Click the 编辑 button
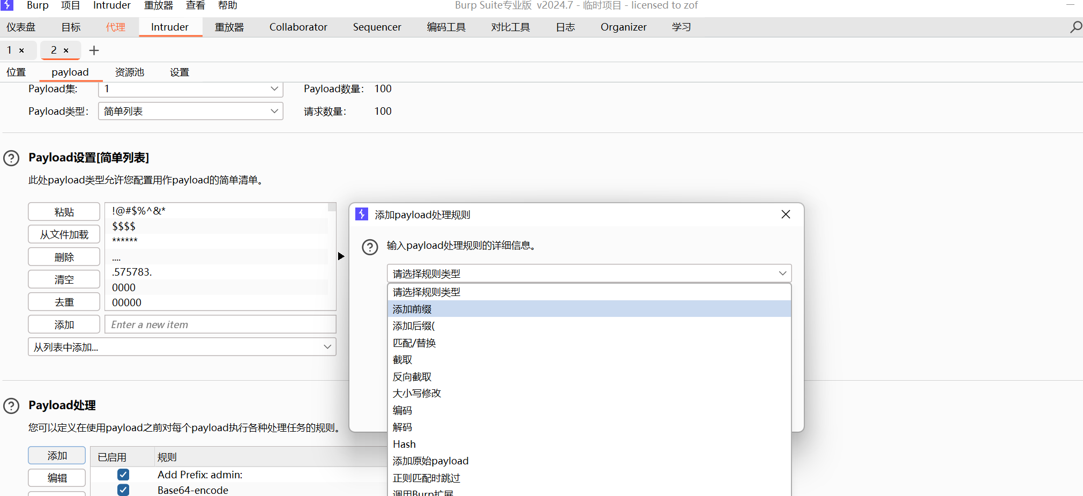 pos(57,478)
